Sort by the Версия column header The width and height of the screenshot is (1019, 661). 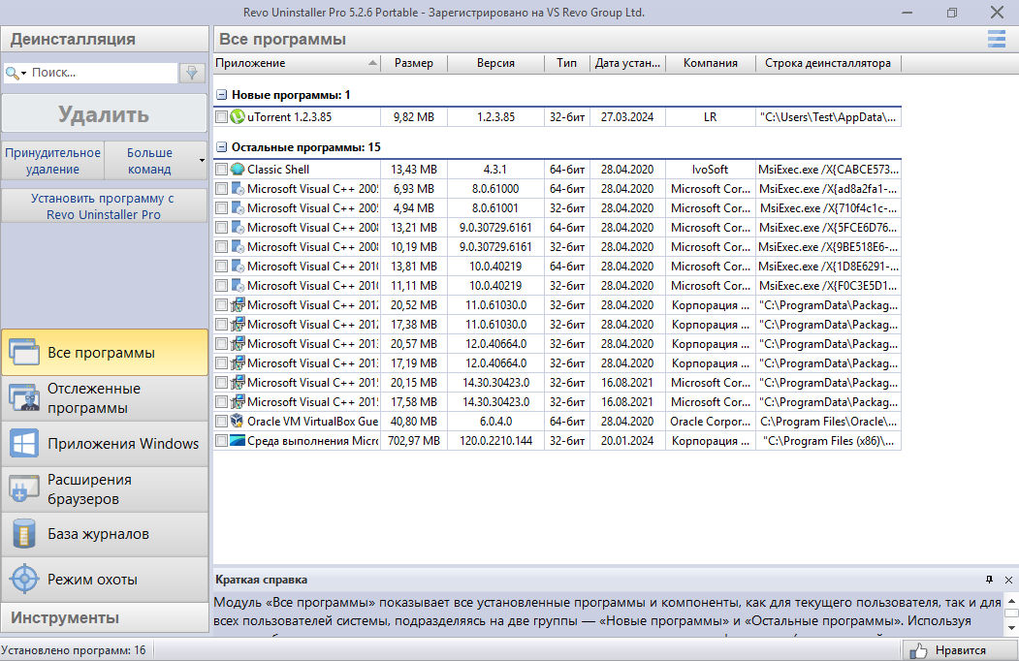(495, 63)
